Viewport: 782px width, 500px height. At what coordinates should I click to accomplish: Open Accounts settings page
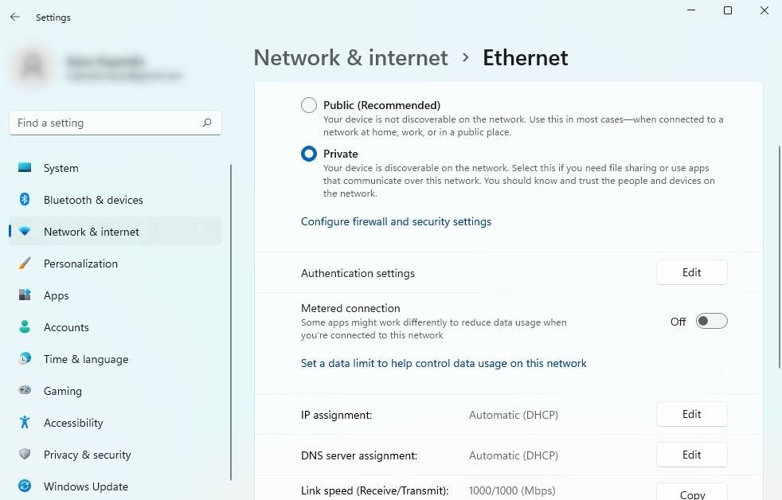pos(115,327)
